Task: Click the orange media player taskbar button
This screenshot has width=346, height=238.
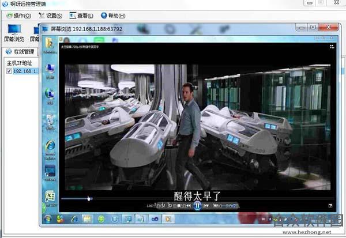Action: coord(168,219)
